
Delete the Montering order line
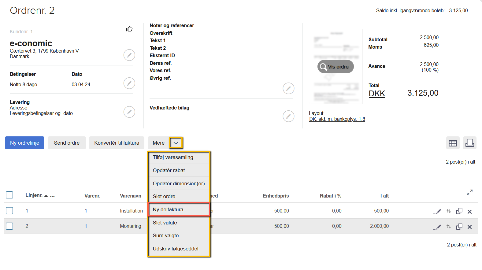point(469,227)
